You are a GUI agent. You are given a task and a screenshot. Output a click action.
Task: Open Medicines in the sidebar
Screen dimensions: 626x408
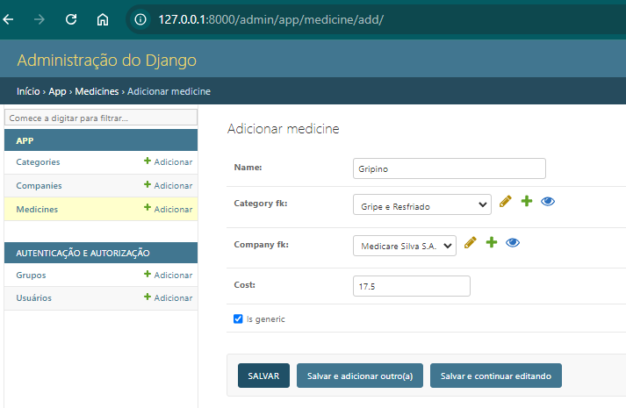click(37, 210)
